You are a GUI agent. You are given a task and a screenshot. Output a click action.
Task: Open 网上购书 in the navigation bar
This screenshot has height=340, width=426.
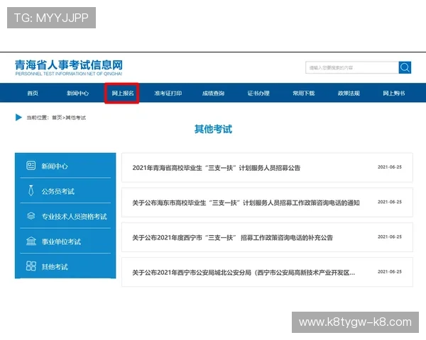tap(393, 93)
